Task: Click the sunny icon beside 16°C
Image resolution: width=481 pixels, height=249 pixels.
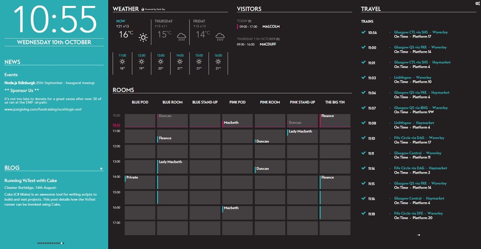Action: [x=143, y=37]
